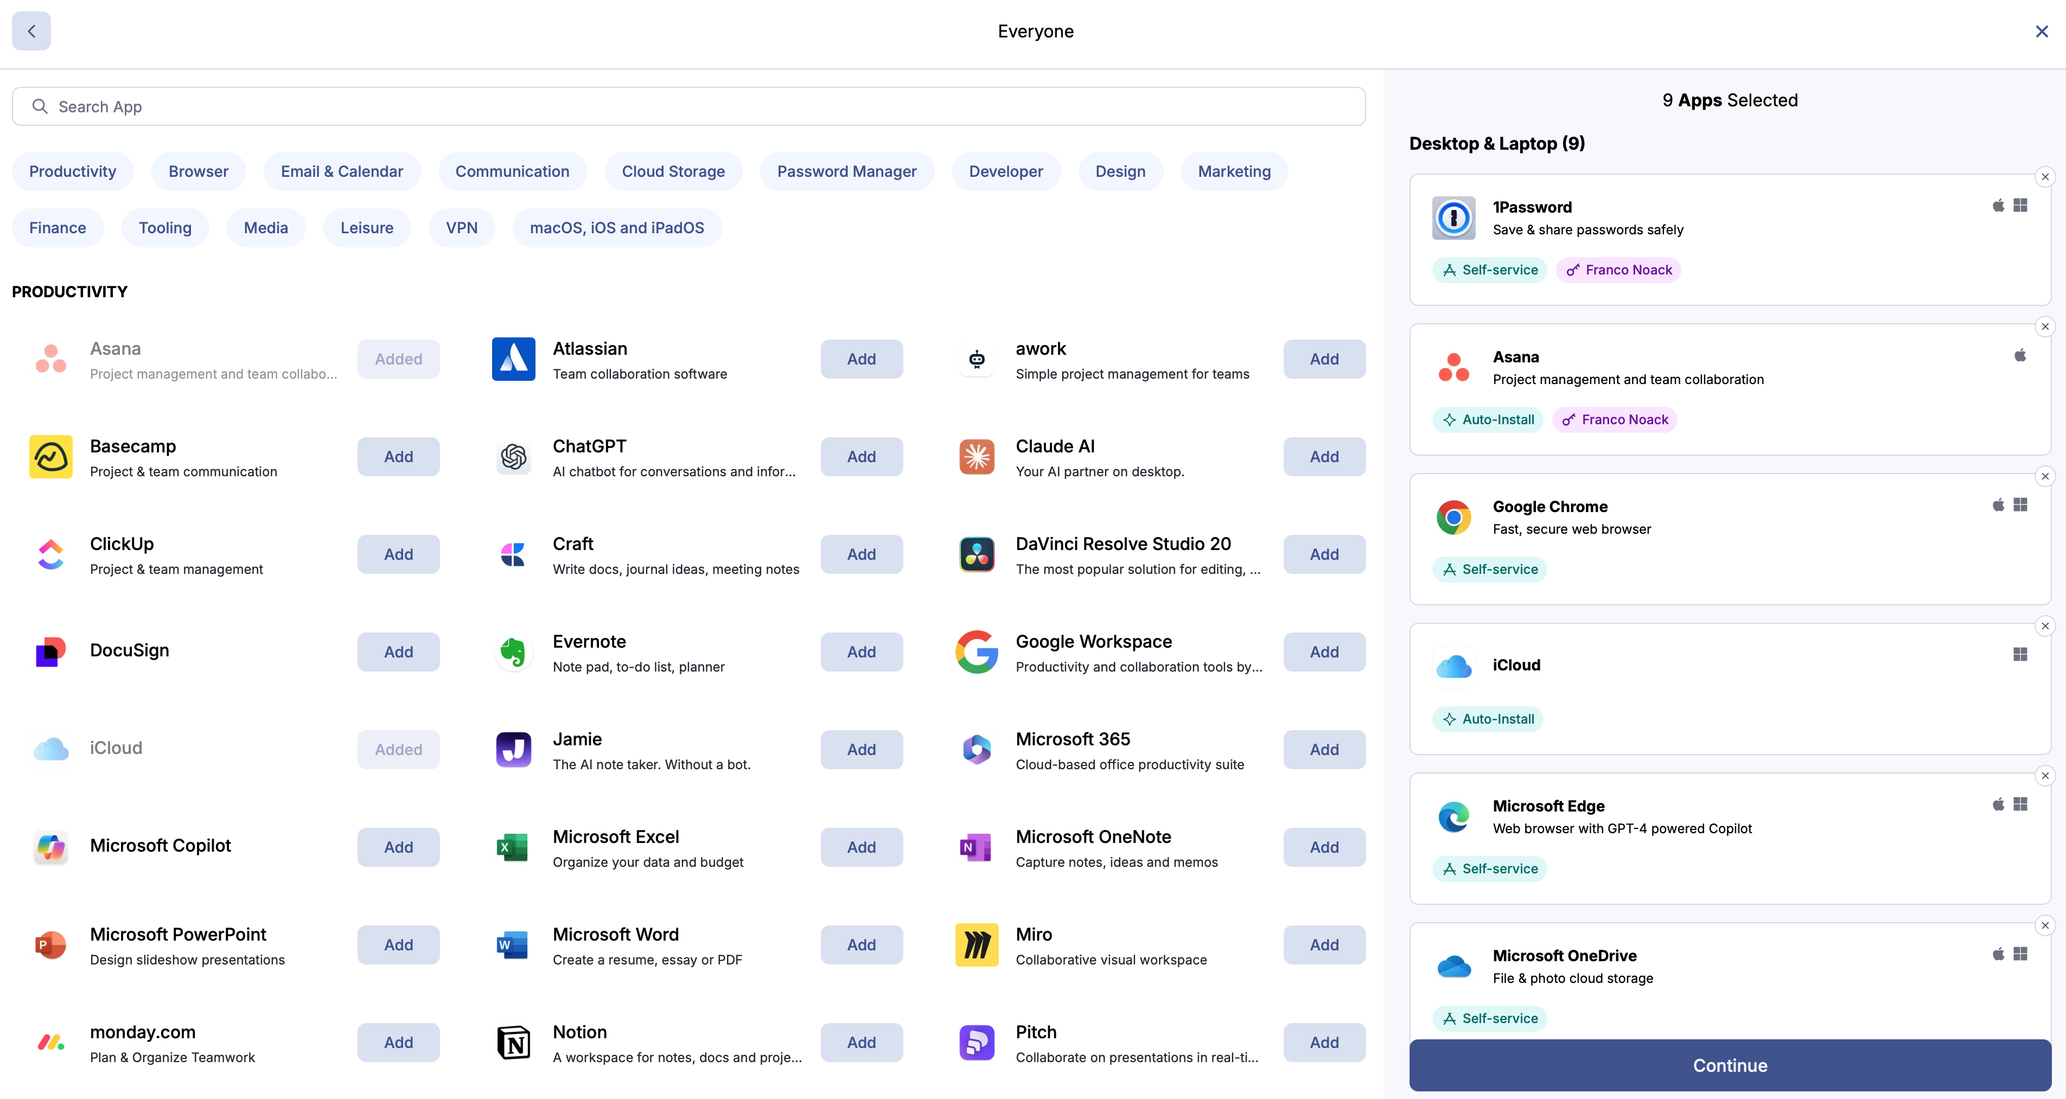Click the back arrow icon

[31, 31]
